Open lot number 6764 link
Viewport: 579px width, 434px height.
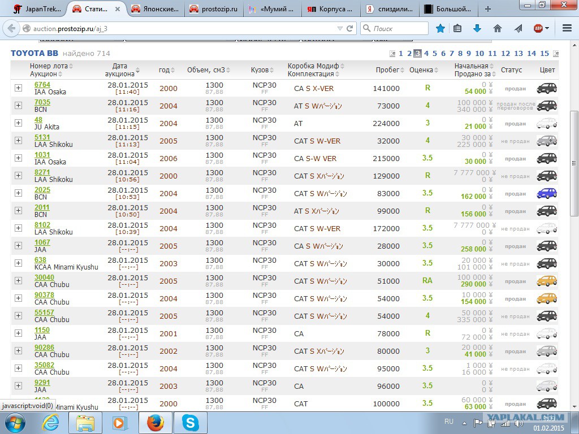[x=42, y=85]
